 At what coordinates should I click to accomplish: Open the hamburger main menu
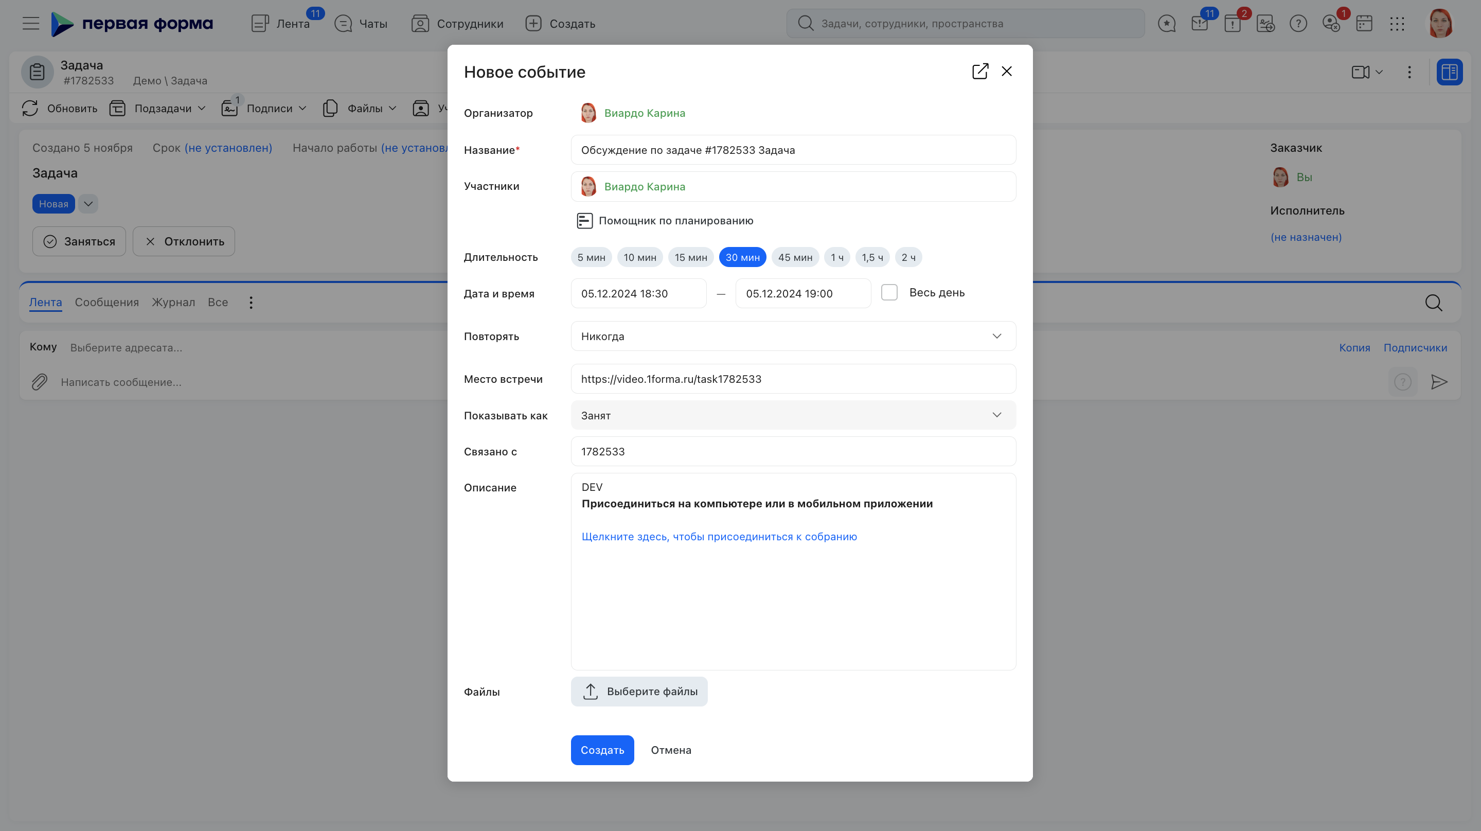coord(31,24)
